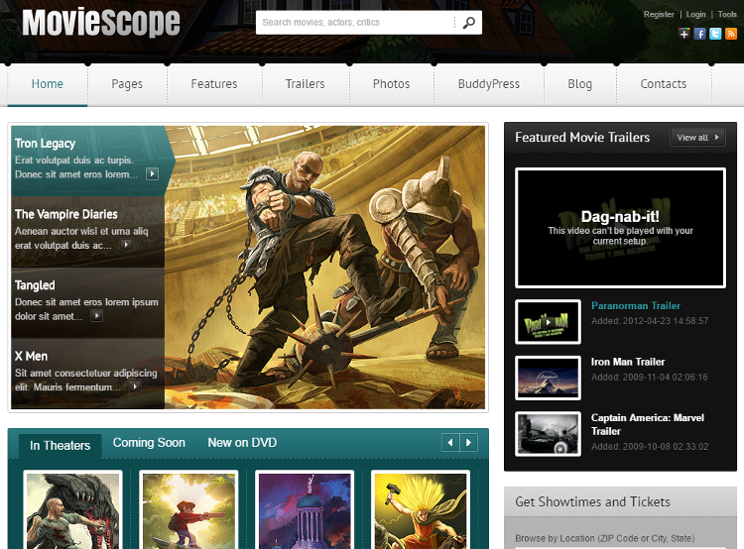Viewport: 744px width, 549px height.
Task: Open the monster fight movie poster
Action: (73, 510)
